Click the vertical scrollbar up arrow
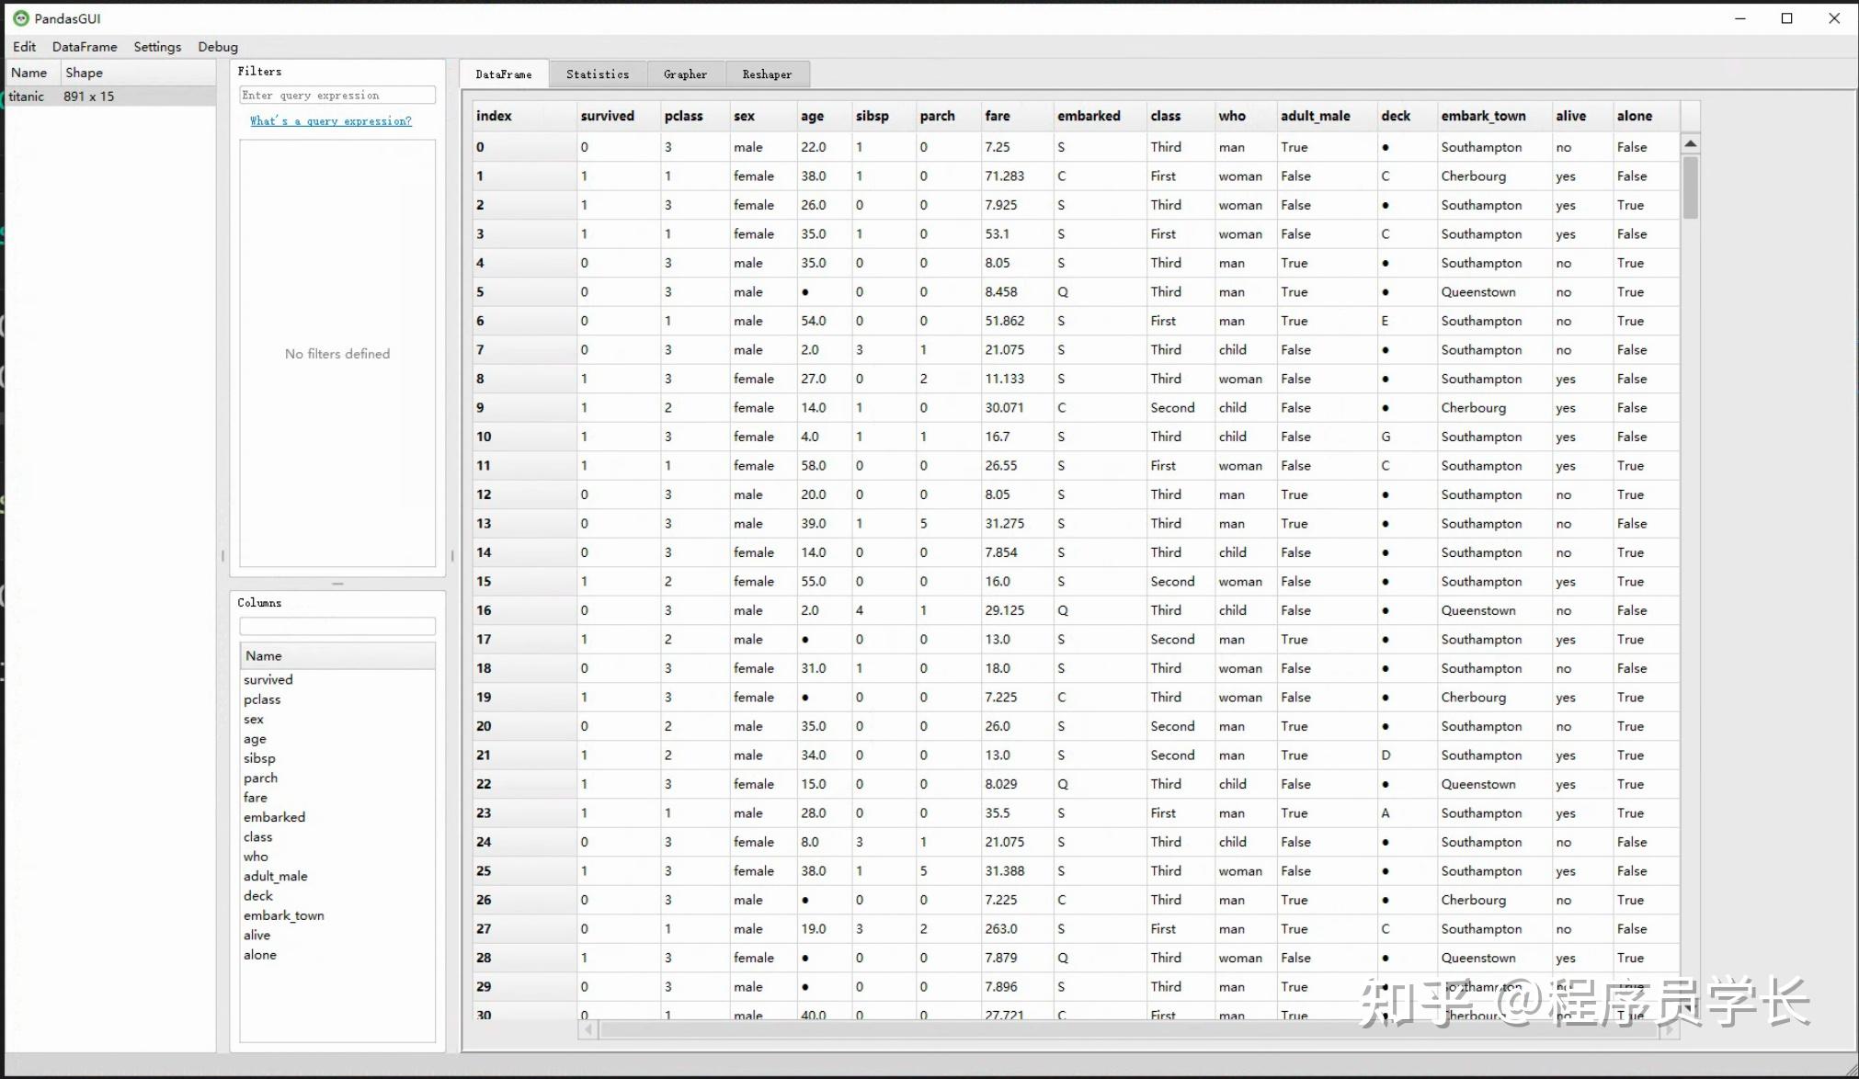Screen dimensions: 1859x1079 click(x=1690, y=144)
